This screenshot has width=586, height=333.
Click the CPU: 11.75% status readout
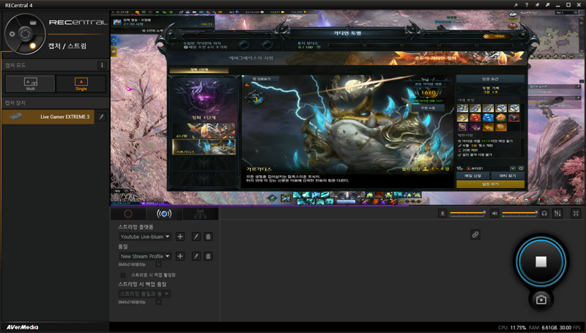[512, 327]
